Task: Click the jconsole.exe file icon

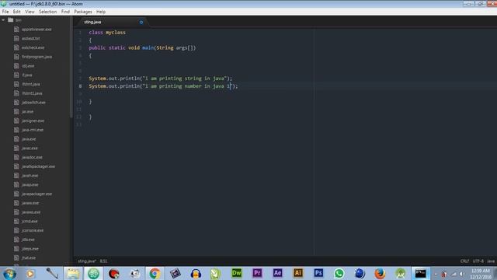Action: point(16,230)
